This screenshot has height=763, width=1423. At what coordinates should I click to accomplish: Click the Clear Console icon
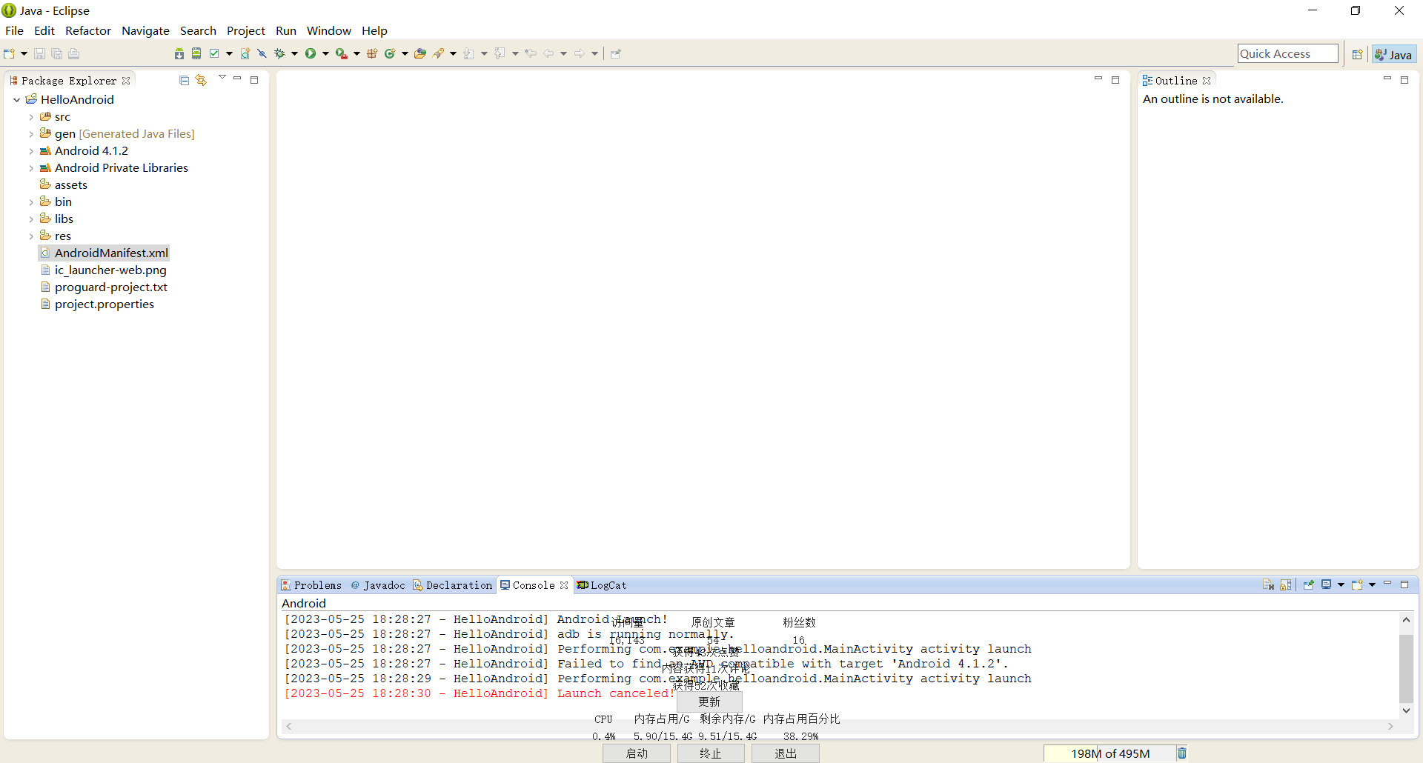pos(1268,585)
